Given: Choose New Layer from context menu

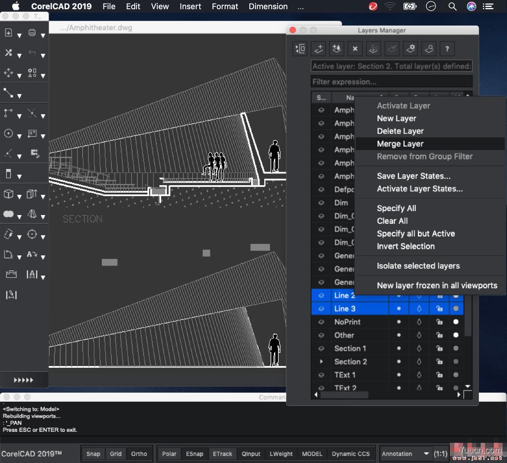Looking at the screenshot, I should [x=430, y=118].
